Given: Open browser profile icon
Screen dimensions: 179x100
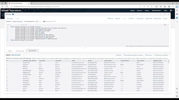Looking at the screenshot, I should 2,3.
